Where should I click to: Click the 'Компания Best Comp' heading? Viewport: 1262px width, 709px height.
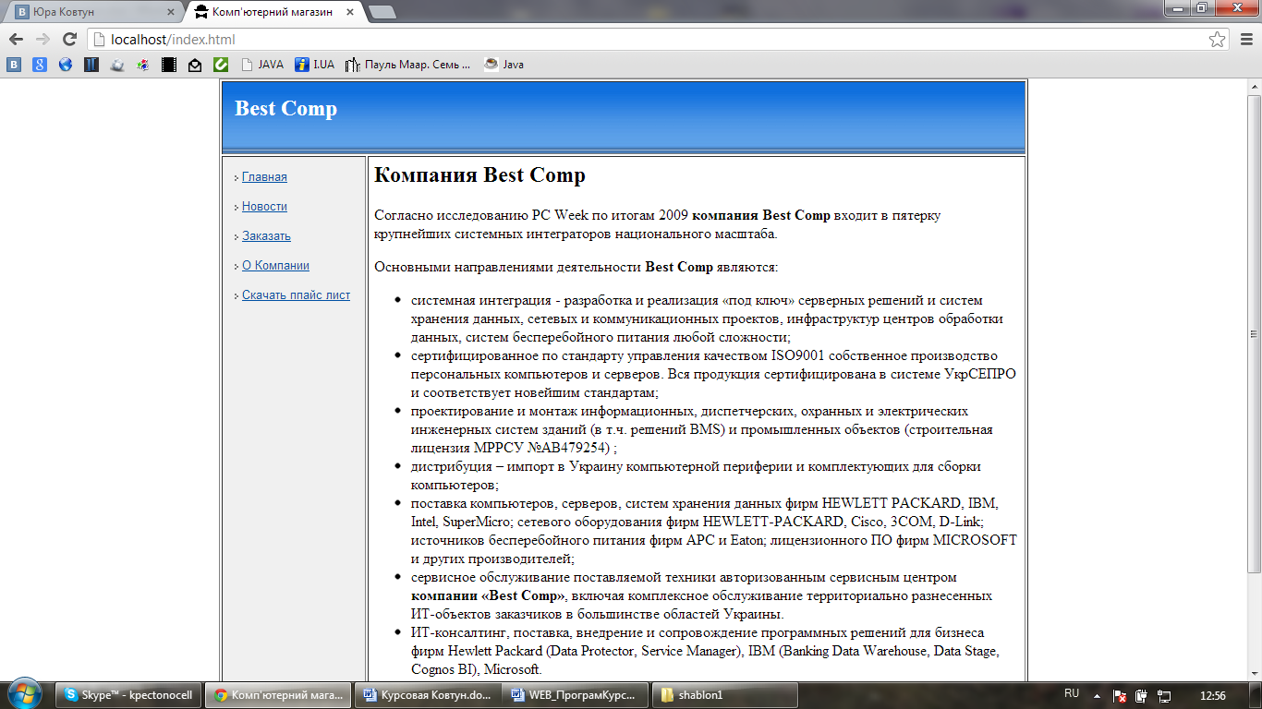point(479,175)
